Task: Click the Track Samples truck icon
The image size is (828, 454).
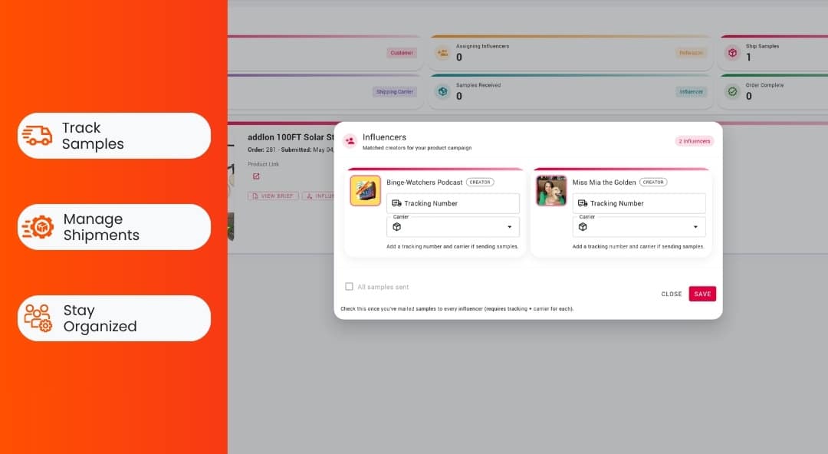Action: click(x=37, y=135)
